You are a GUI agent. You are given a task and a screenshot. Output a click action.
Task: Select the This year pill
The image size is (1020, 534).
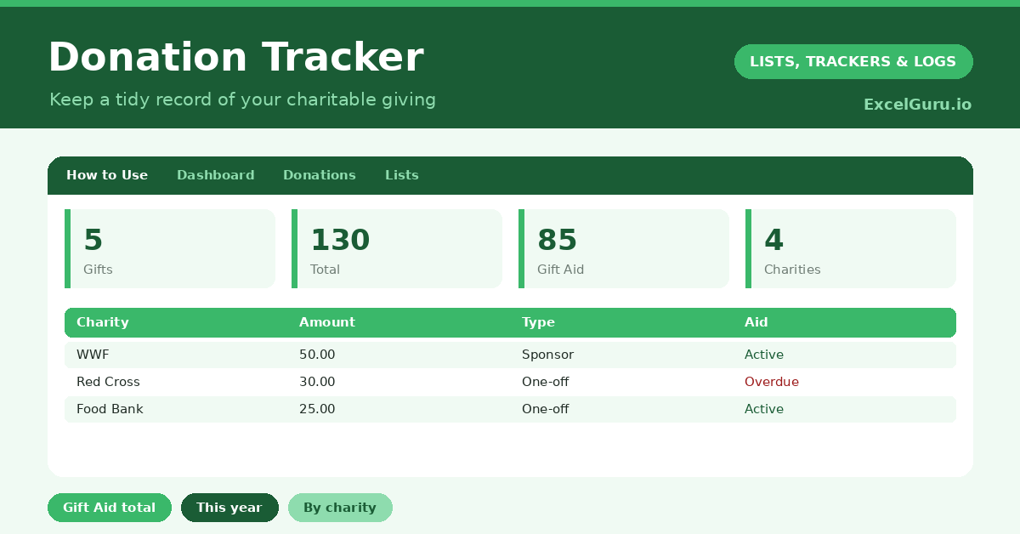(229, 508)
